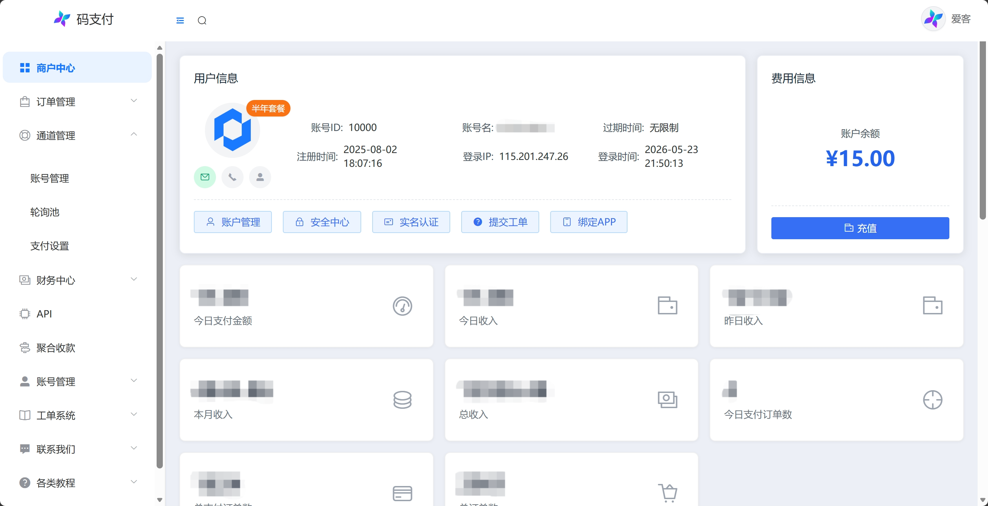Click the 提交工单 button
988x506 pixels.
click(x=500, y=222)
